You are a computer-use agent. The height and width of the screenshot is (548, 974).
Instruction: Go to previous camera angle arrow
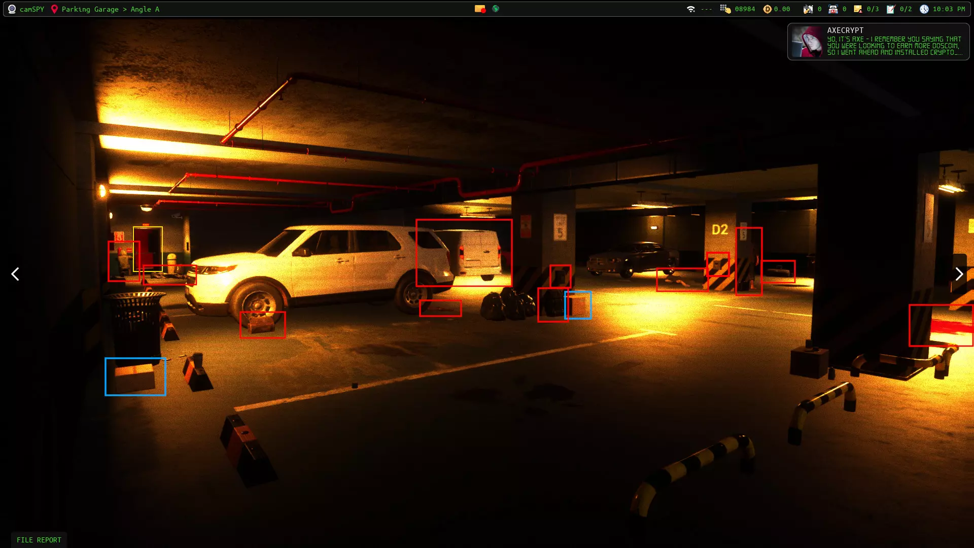click(15, 274)
